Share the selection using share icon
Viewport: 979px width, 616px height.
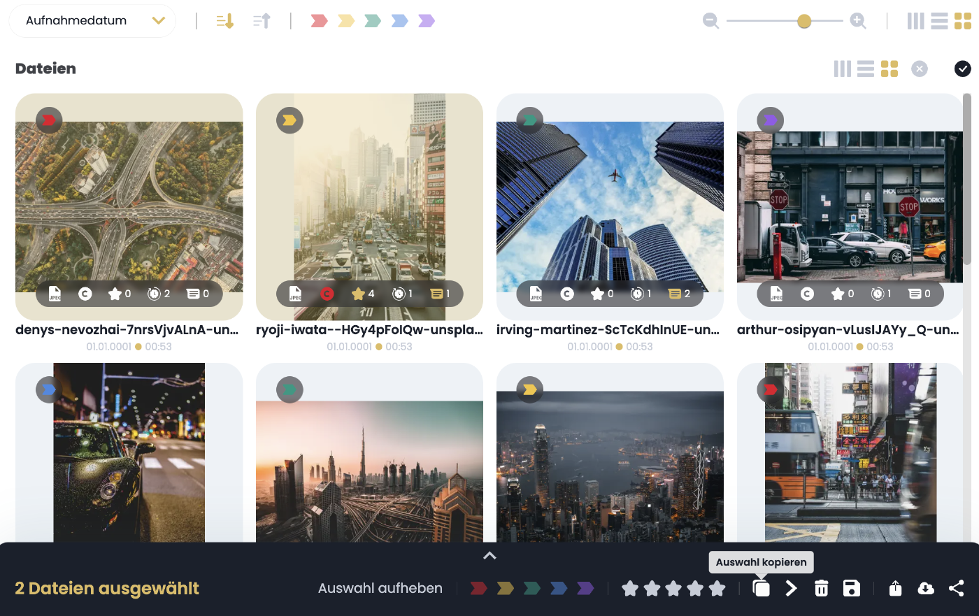click(956, 589)
